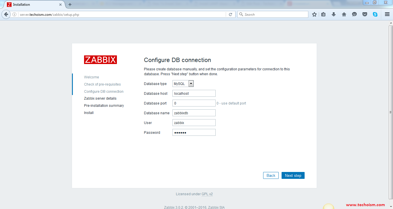Screen dimensions: 393x209
Task: Open the Firefox hamburger menu
Action: click(387, 14)
